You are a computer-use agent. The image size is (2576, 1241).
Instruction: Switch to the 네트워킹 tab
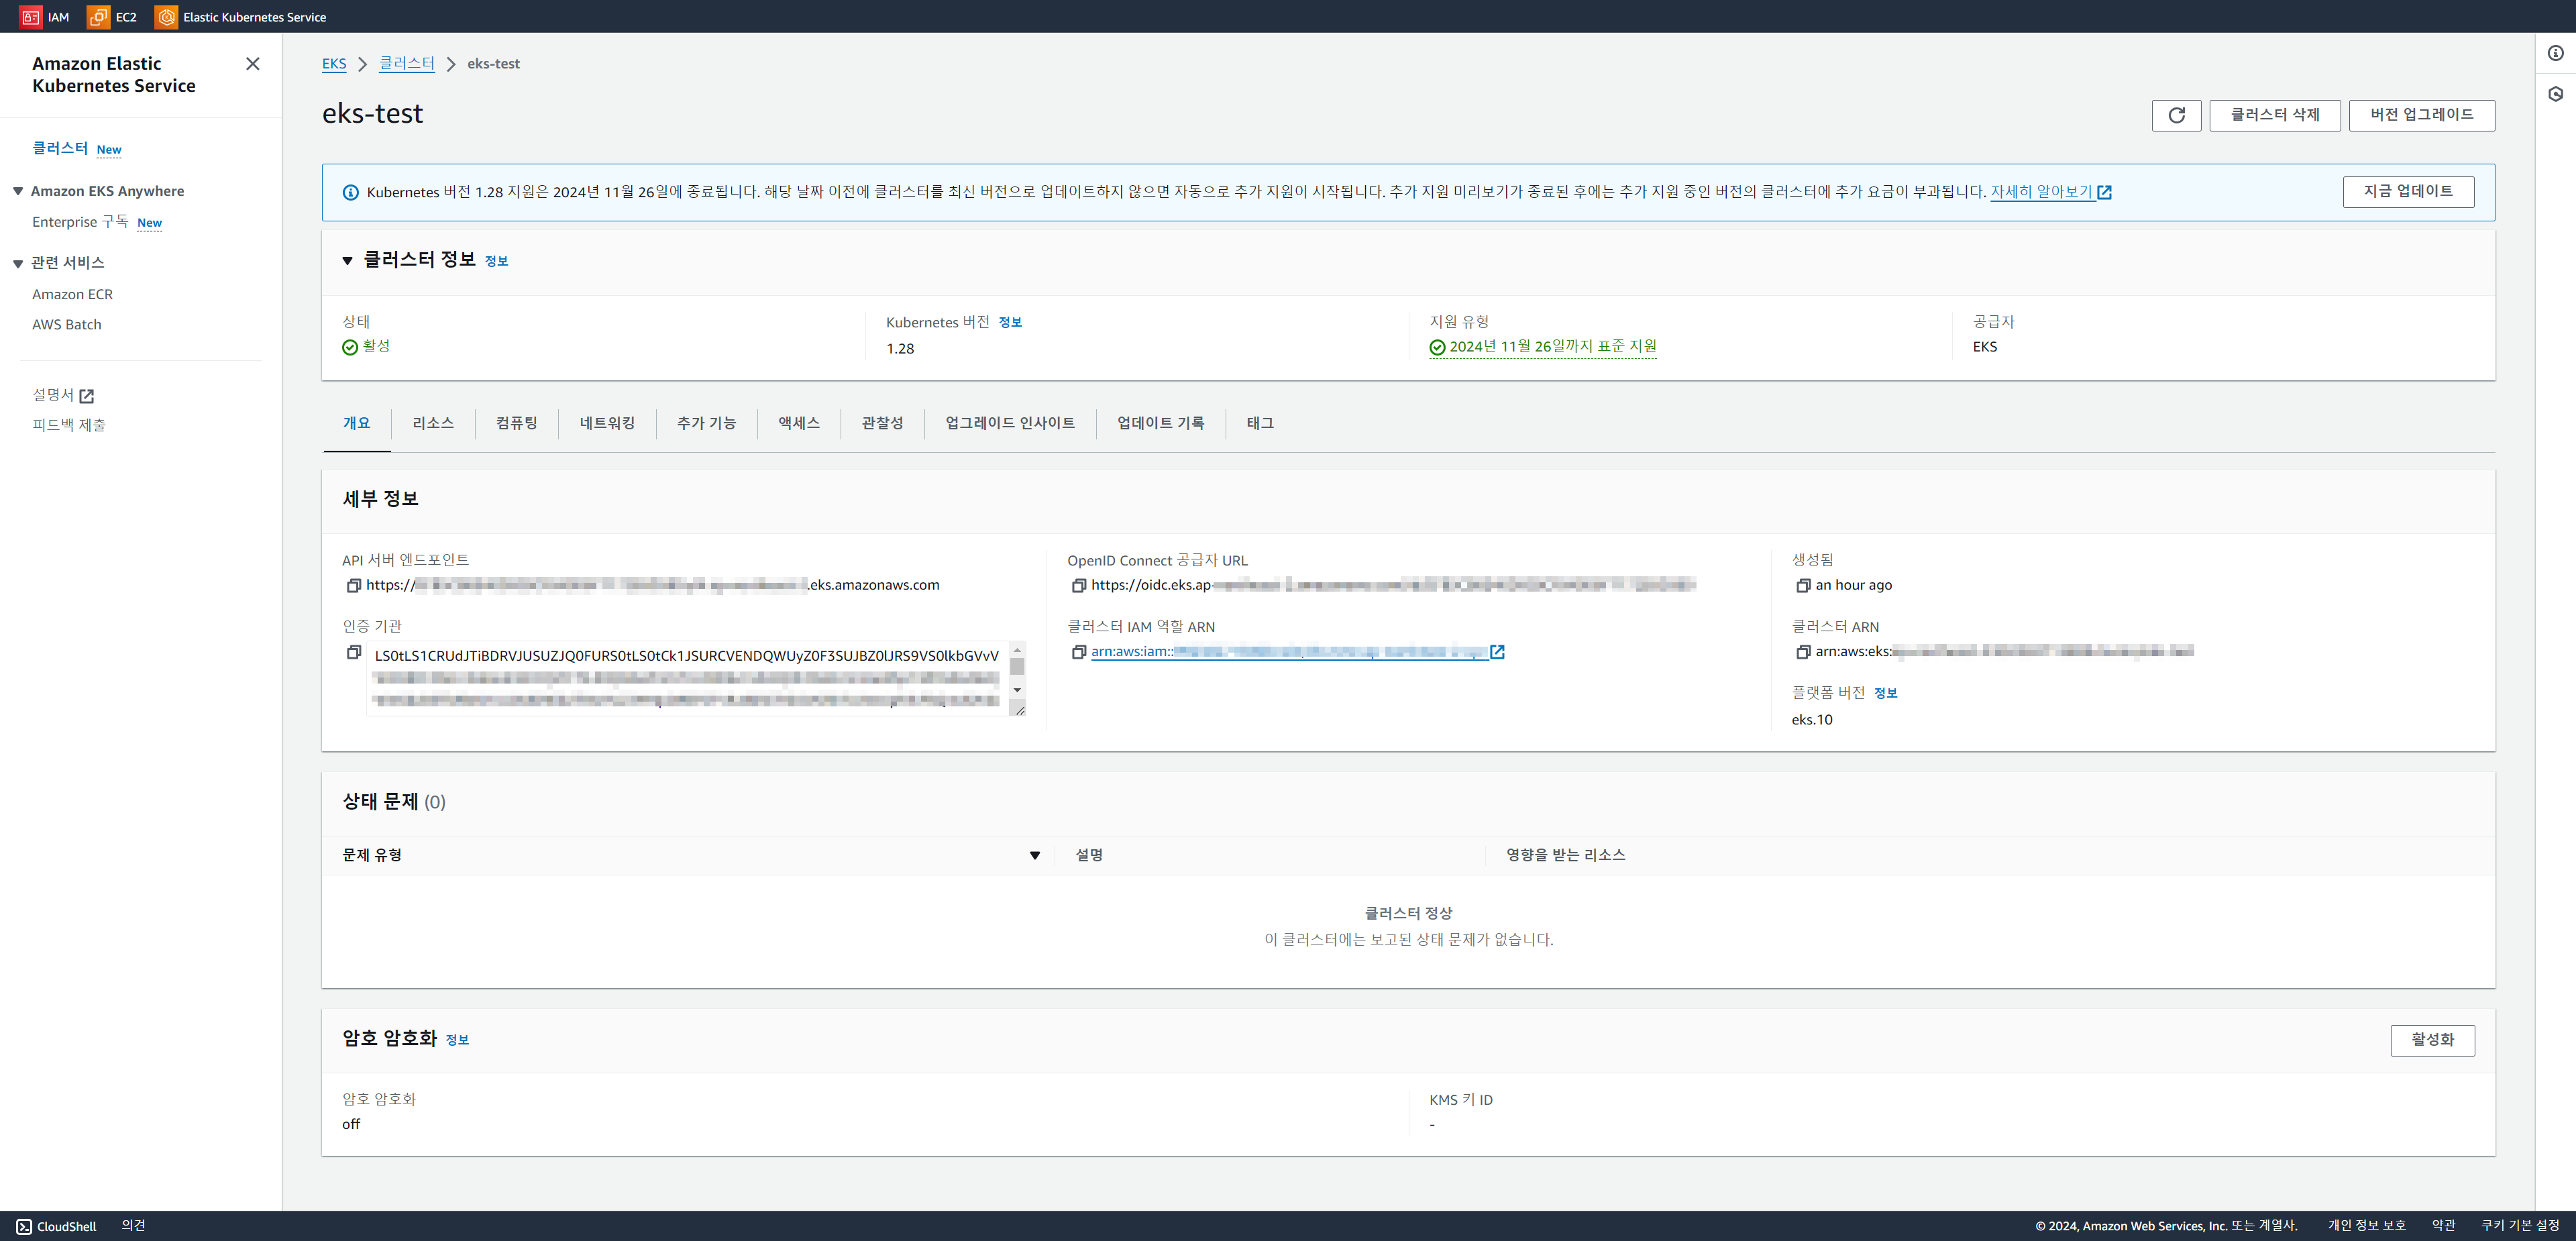(607, 423)
